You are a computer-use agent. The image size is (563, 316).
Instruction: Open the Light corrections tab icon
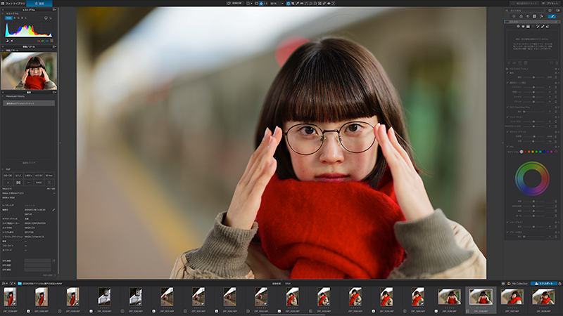pyautogui.click(x=514, y=16)
